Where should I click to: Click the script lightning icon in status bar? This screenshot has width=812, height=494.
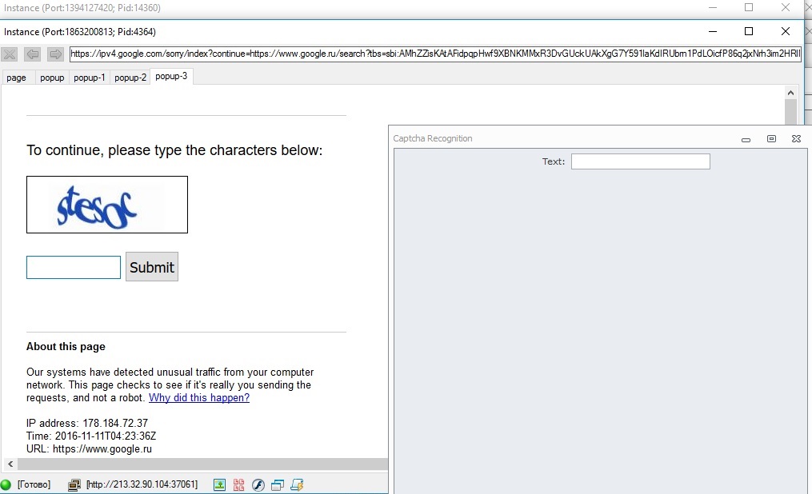pos(297,484)
